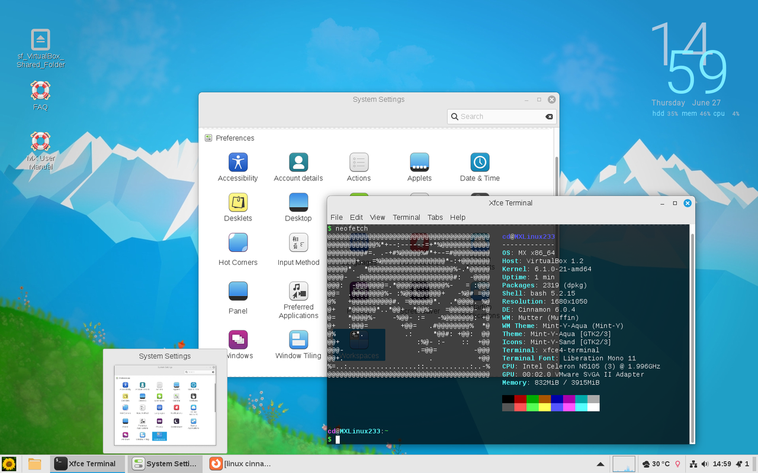This screenshot has width=758, height=473.
Task: Expand the hidden tray icons arrow
Action: pyautogui.click(x=600, y=464)
